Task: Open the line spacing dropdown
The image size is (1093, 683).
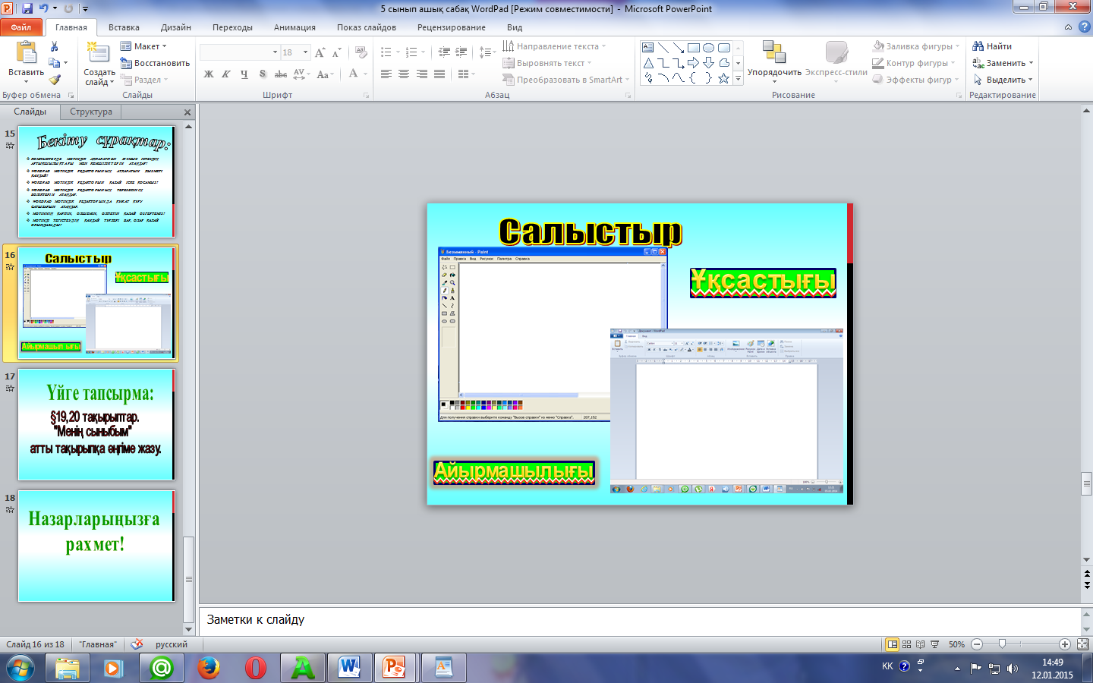Action: (487, 52)
